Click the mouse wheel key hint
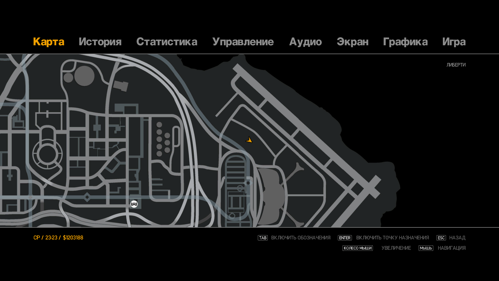The height and width of the screenshot is (281, 499). tap(357, 248)
